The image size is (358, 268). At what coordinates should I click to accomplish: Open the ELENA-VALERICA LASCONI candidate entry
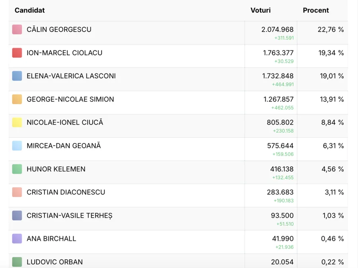[71, 76]
